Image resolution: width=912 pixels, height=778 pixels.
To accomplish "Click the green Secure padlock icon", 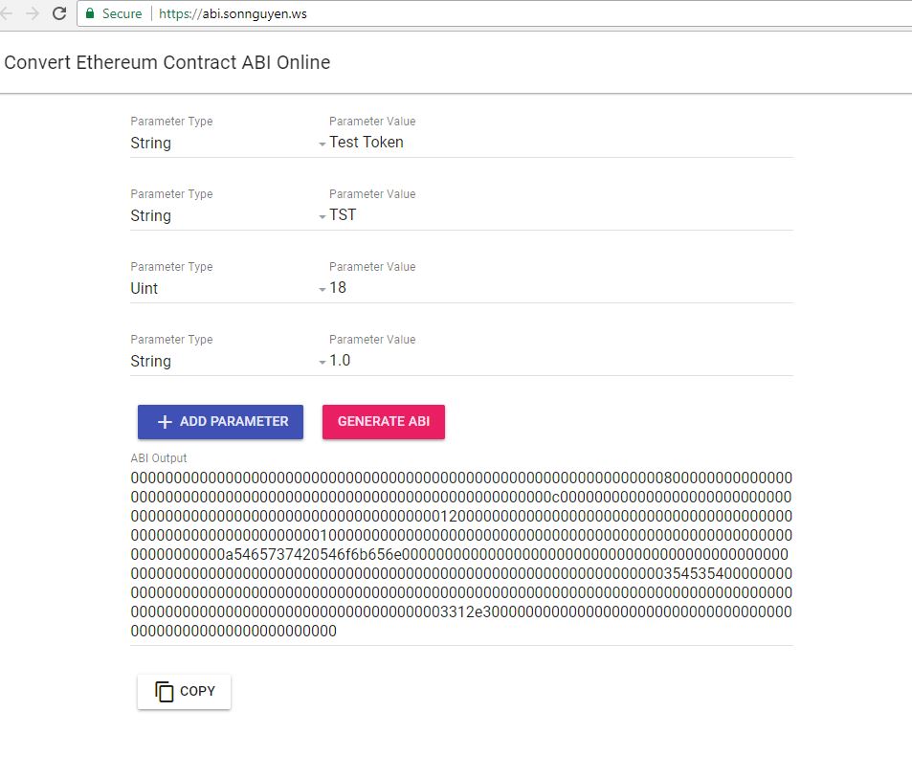I will pyautogui.click(x=90, y=13).
